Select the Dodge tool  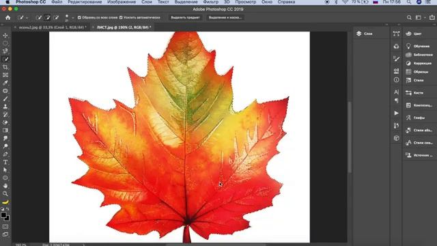5,146
